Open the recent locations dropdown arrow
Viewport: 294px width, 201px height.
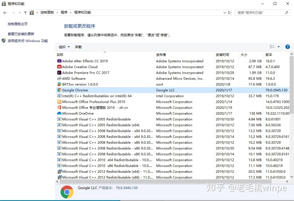coord(20,13)
